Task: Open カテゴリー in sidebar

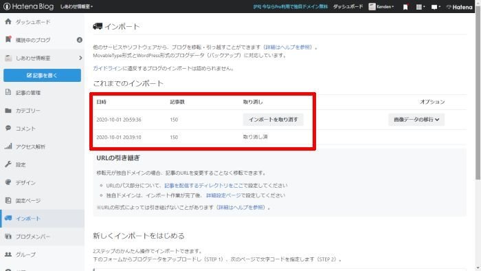Action: coord(28,111)
